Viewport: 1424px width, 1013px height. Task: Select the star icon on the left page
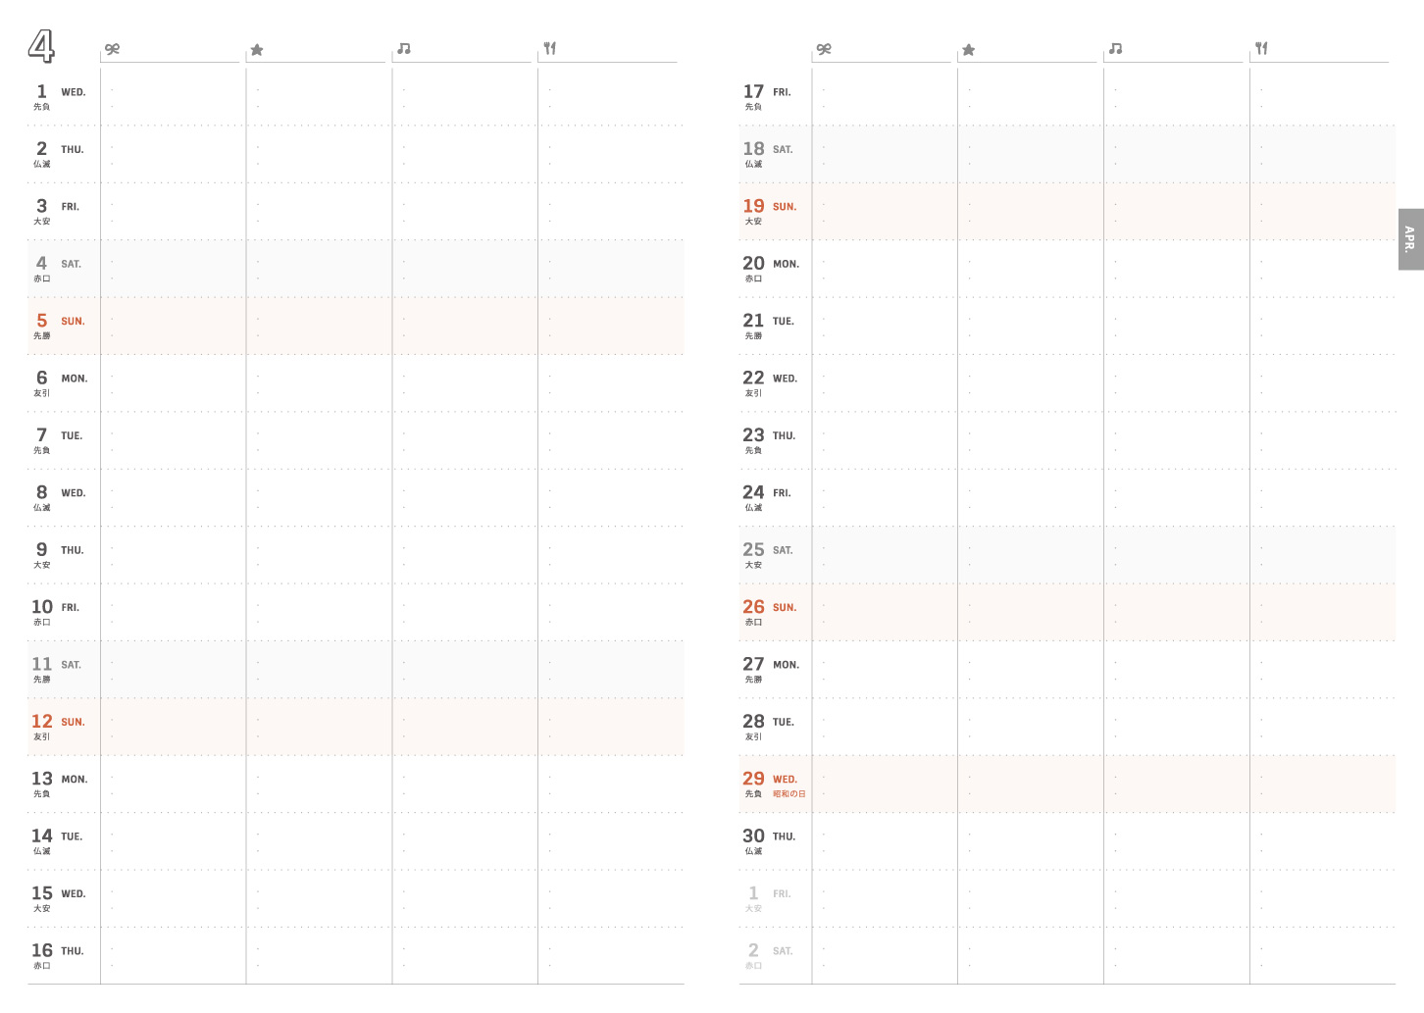coord(257,50)
